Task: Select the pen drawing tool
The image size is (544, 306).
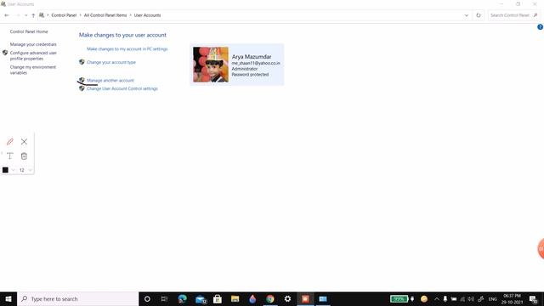Action: pyautogui.click(x=9, y=142)
